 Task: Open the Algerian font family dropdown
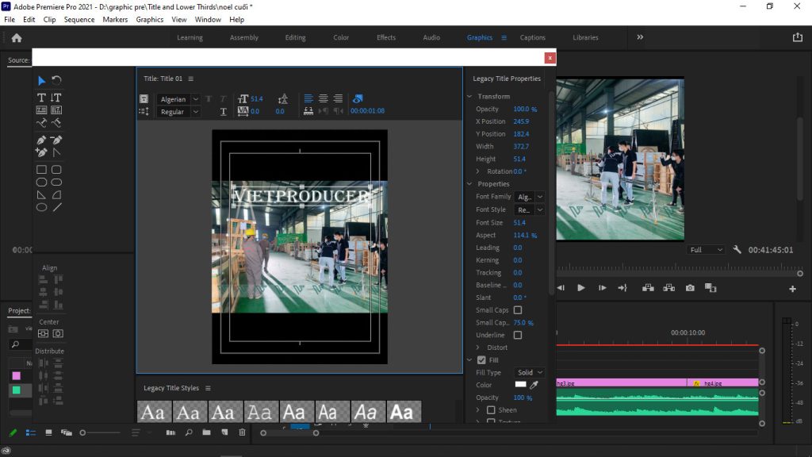pos(178,99)
